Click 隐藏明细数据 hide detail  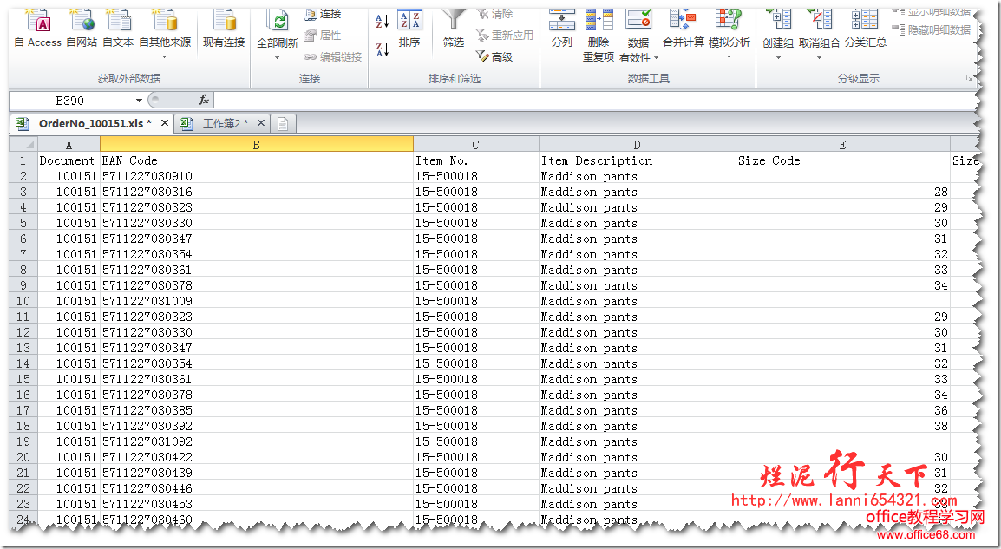coord(932,30)
